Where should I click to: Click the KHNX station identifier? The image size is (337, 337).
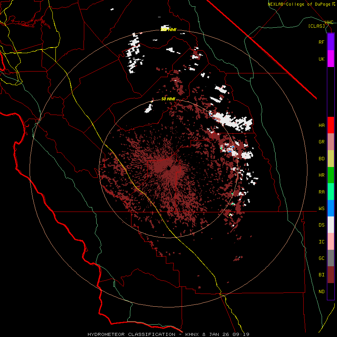click(193, 334)
